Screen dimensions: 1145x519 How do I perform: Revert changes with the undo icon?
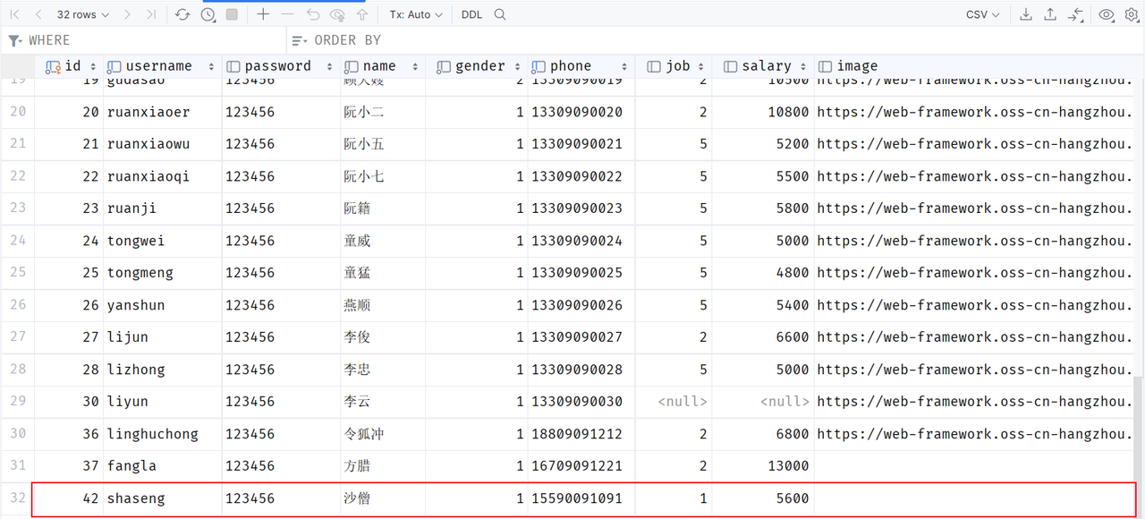click(311, 13)
